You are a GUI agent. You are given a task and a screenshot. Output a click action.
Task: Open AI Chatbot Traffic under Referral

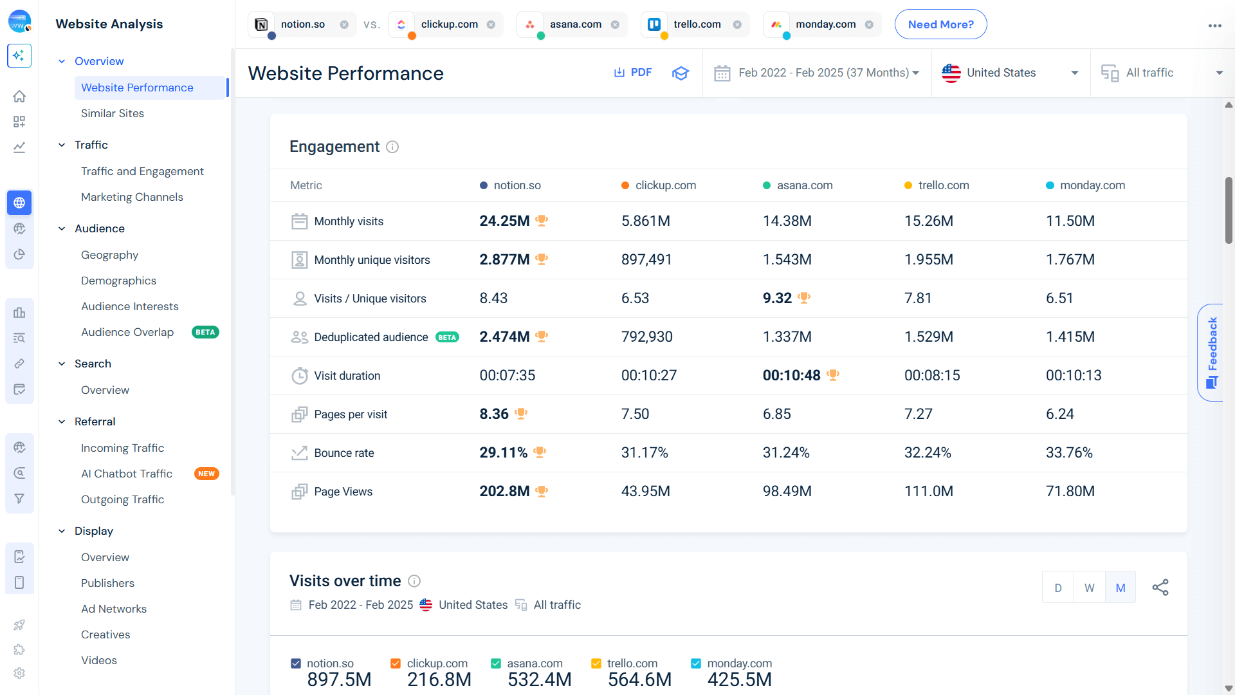[126, 474]
